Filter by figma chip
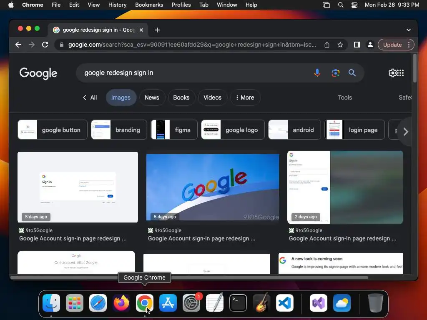The height and width of the screenshot is (320, 427). [174, 130]
